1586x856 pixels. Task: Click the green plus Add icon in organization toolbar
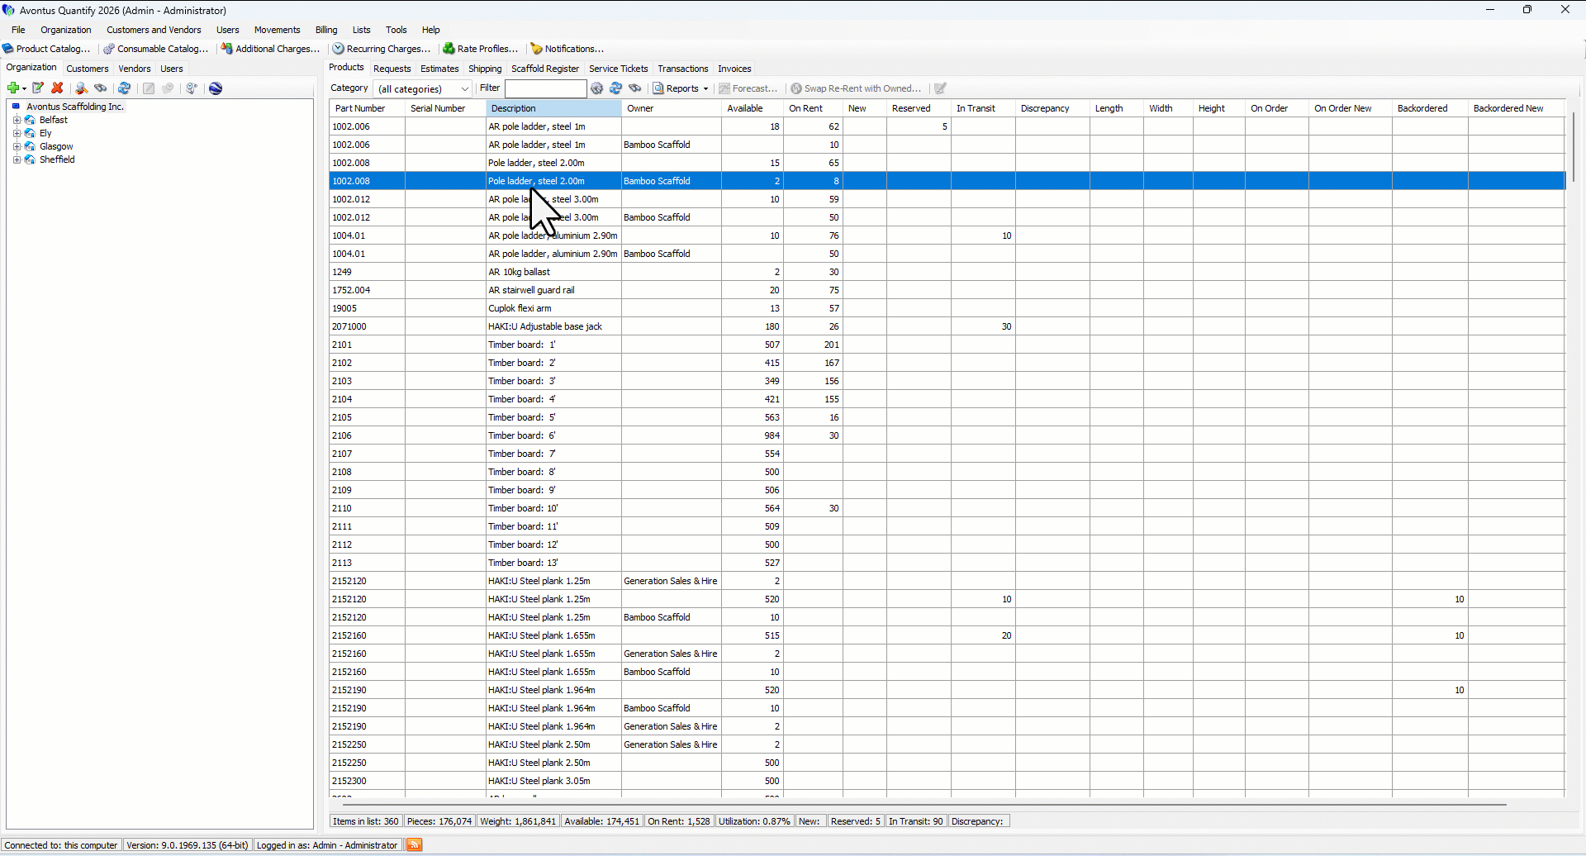point(13,88)
